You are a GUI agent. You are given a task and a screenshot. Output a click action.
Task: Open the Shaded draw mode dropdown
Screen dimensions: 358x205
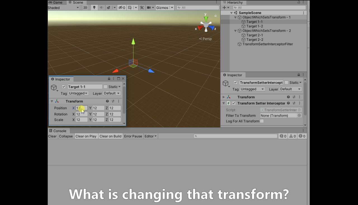[63, 8]
